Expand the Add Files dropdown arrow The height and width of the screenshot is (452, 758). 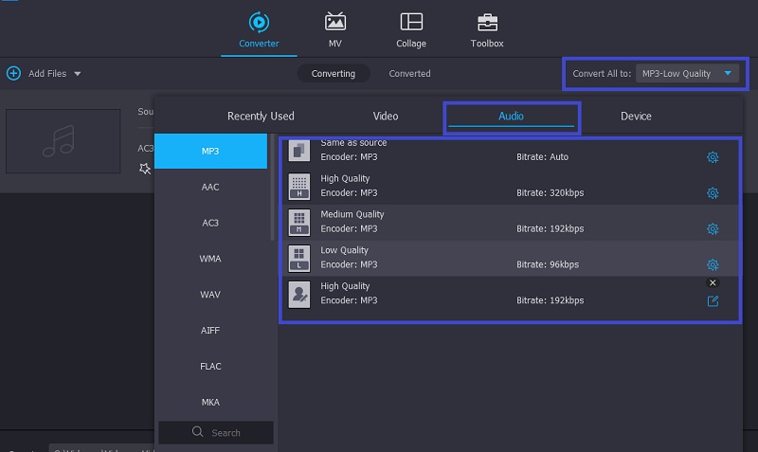click(x=78, y=74)
